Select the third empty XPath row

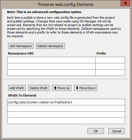(x=66, y=115)
